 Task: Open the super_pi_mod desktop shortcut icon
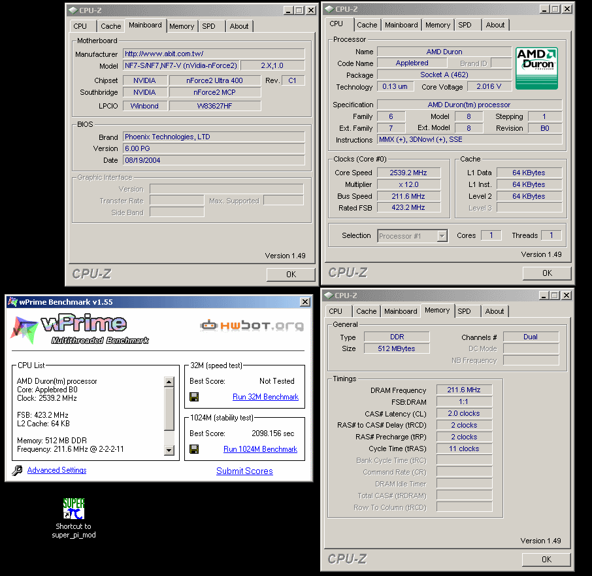coord(74,509)
